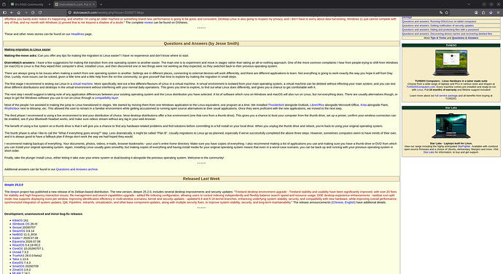Visit the LibreOffice link
Image resolution: width=503 pixels, height=274 pixels.
coord(317,105)
